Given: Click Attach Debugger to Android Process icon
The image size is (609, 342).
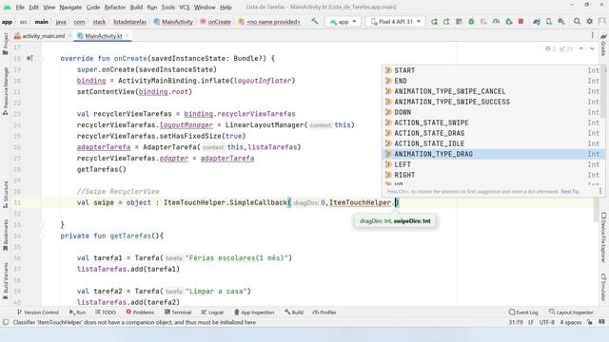Looking at the screenshot, I should (x=508, y=22).
